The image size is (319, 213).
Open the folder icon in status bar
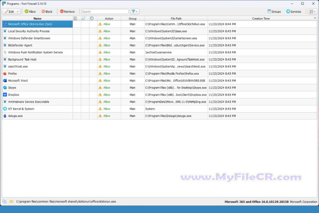pos(12,201)
